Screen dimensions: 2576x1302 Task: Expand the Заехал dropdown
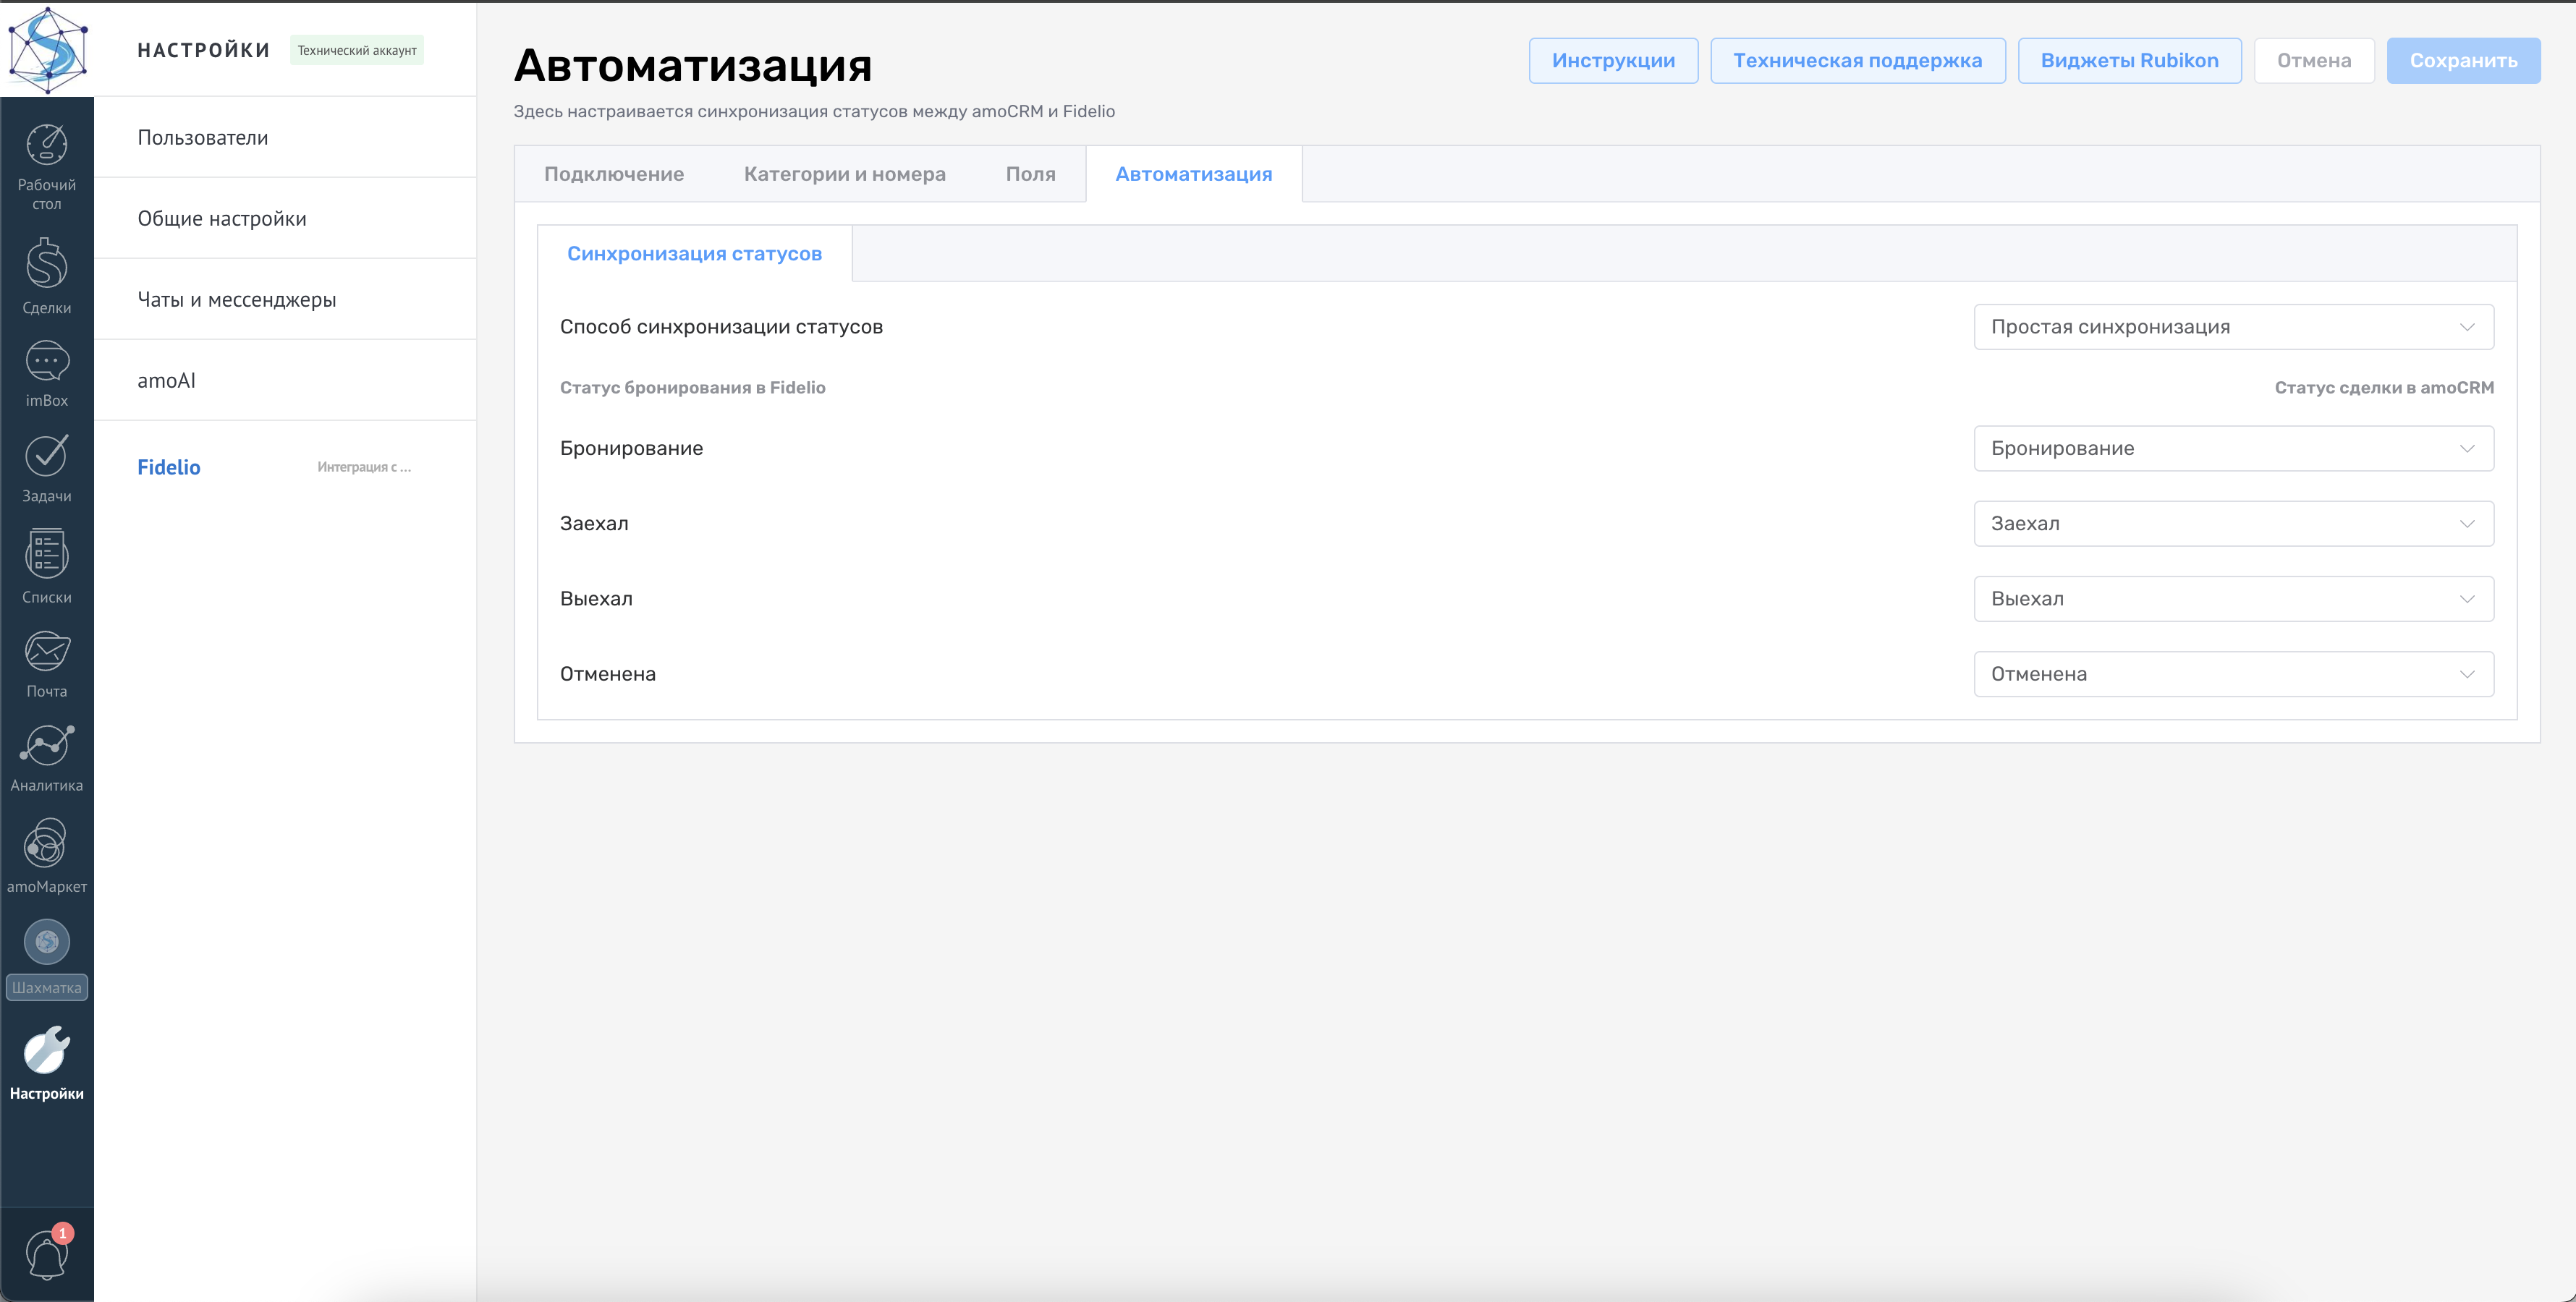point(2233,523)
